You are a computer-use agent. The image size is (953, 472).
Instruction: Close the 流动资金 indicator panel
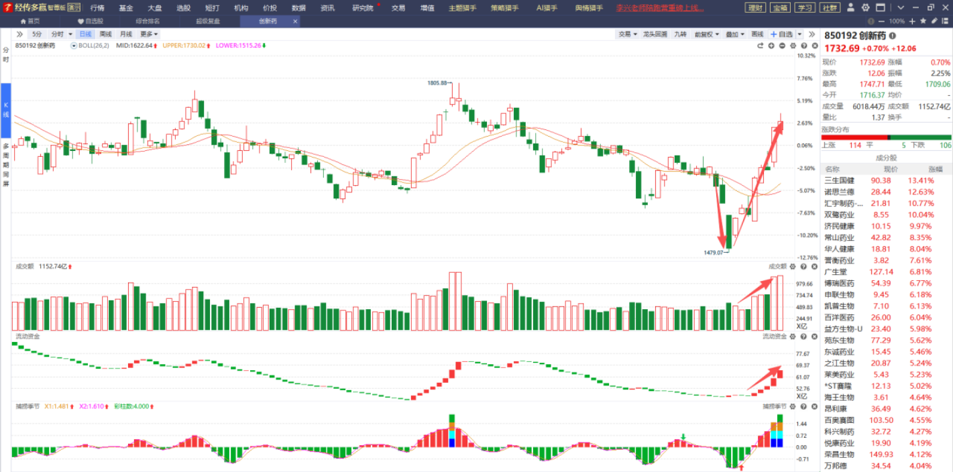814,336
